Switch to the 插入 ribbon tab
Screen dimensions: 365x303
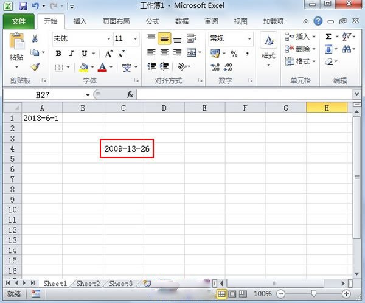[80, 21]
